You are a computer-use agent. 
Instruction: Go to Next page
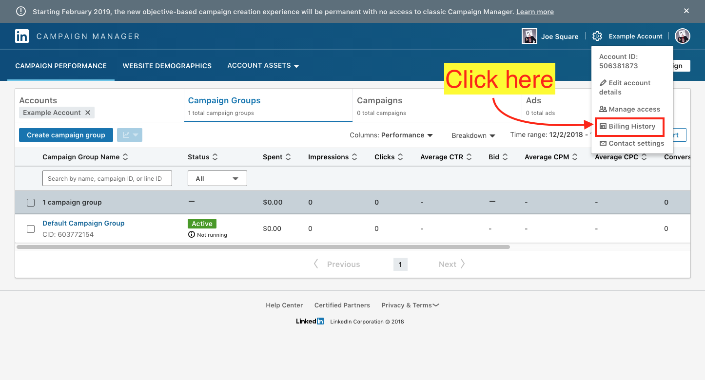(452, 264)
